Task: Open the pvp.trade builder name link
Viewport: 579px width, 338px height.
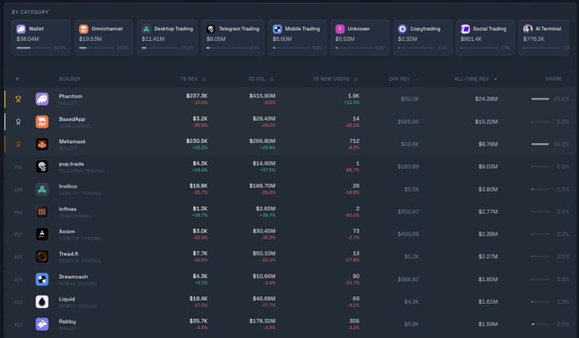Action: pos(72,164)
